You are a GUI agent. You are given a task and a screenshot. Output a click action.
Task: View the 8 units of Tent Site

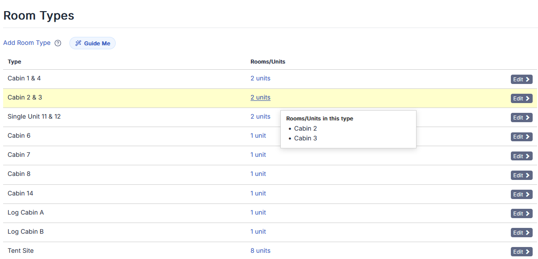tap(260, 251)
